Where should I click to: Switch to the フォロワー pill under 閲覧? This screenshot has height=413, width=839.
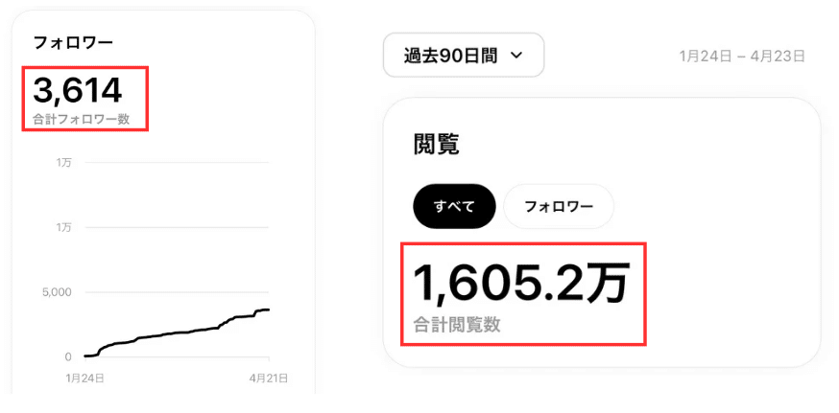point(559,206)
